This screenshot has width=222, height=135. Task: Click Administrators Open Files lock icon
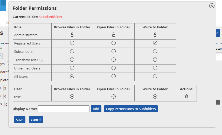tap(114, 35)
